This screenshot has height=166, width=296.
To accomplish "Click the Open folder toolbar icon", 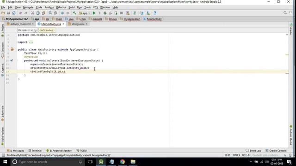I will click(x=3, y=13).
